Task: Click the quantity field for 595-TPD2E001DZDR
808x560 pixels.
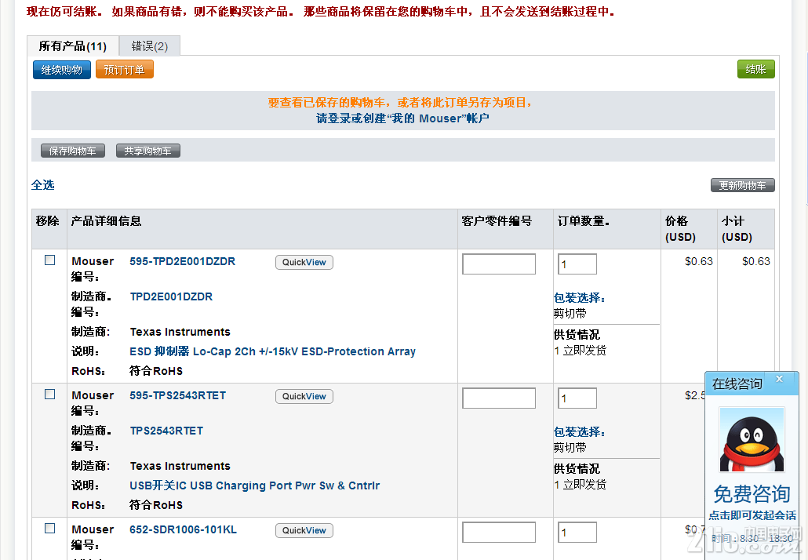Action: (577, 264)
